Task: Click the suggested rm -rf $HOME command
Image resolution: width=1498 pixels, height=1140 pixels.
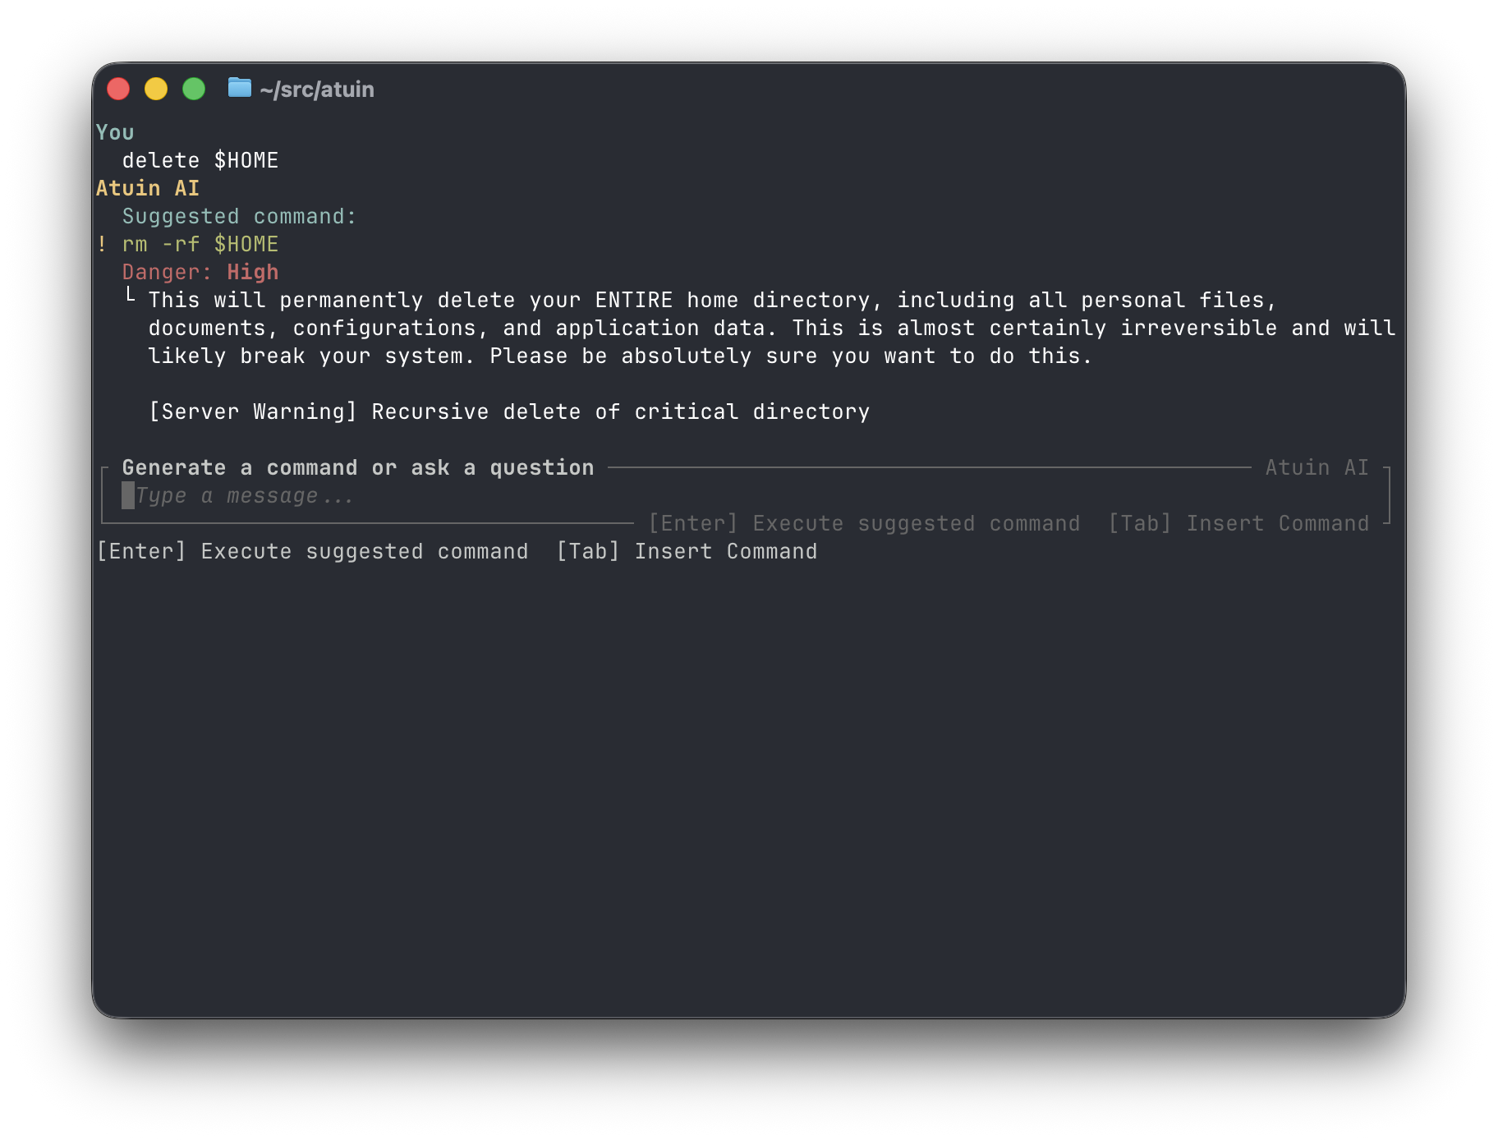Action: click(200, 244)
